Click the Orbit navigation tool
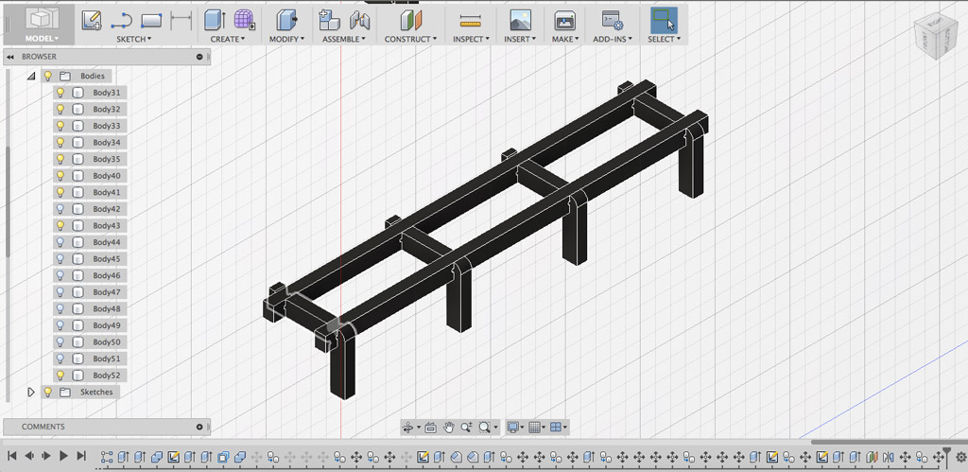968x472 pixels. pos(407,427)
